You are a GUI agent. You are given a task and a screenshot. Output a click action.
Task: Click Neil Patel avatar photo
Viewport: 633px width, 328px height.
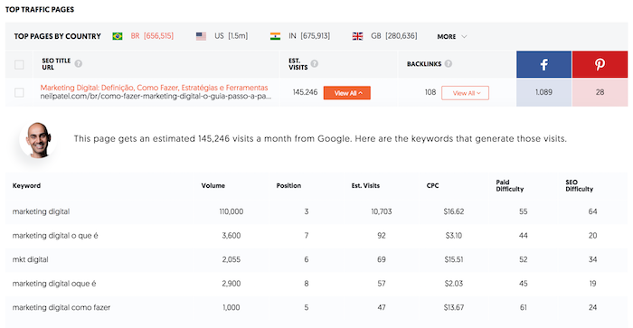38,139
